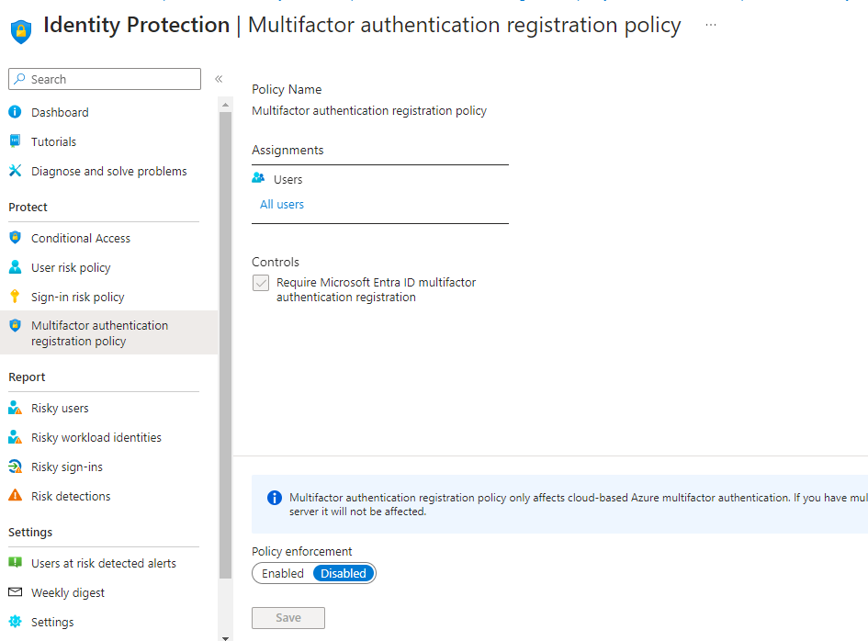Click the Conditional Access shield icon
This screenshot has height=641, width=868.
pos(15,238)
